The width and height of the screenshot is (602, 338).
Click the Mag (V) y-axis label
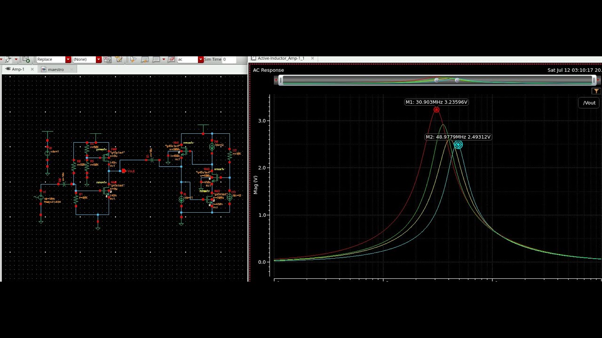click(256, 185)
